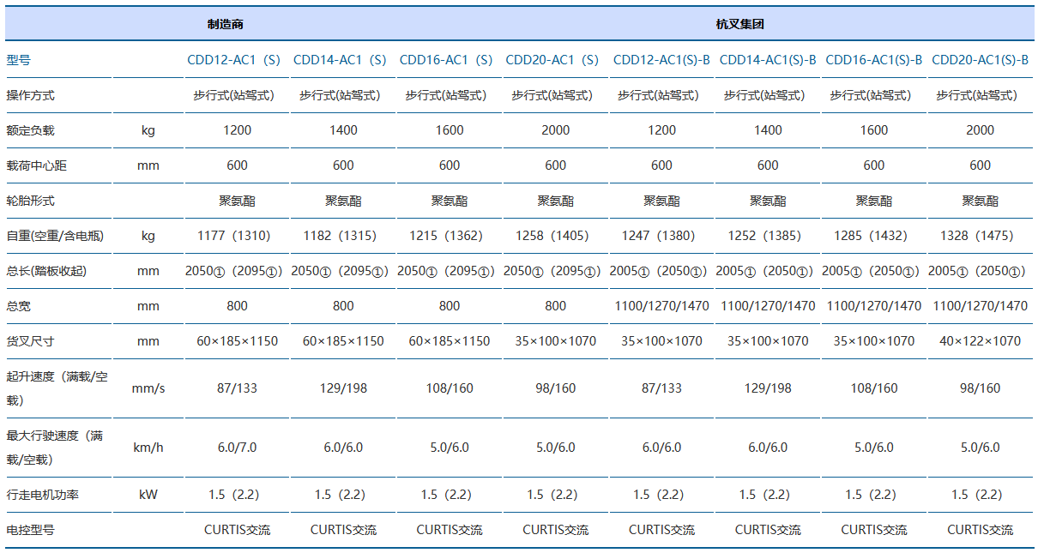Click width 800 under CDD12-AC1 (S)
Image resolution: width=1044 pixels, height=559 pixels.
pos(238,306)
